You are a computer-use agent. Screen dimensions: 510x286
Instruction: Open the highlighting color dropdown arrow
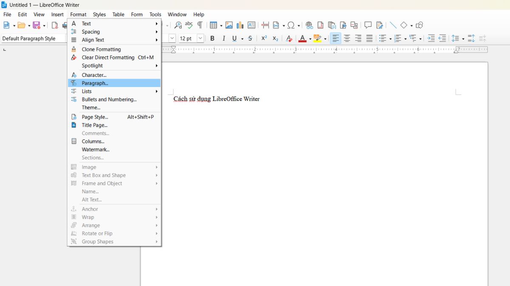pos(325,39)
